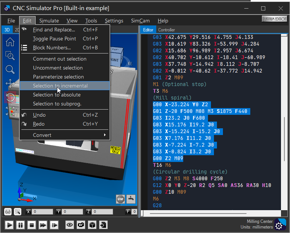Click the G12 circular drilling line
The height and width of the screenshot is (233, 290).
(212, 185)
